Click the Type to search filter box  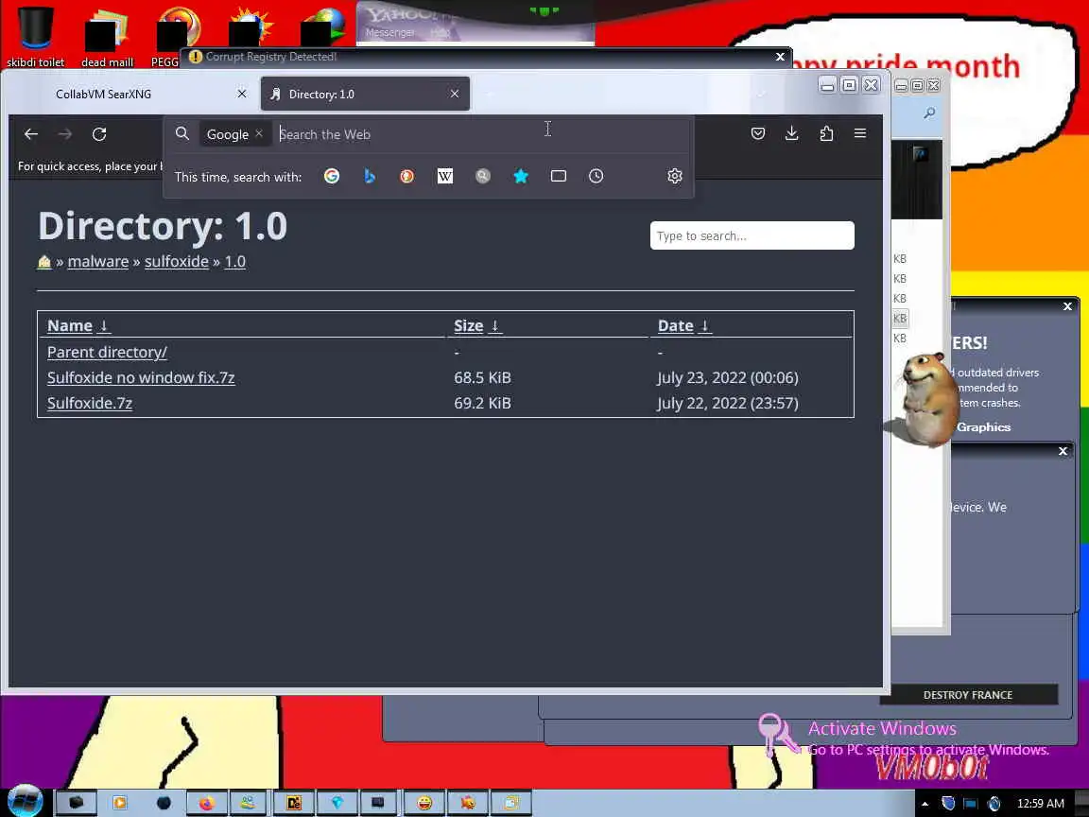coord(752,235)
